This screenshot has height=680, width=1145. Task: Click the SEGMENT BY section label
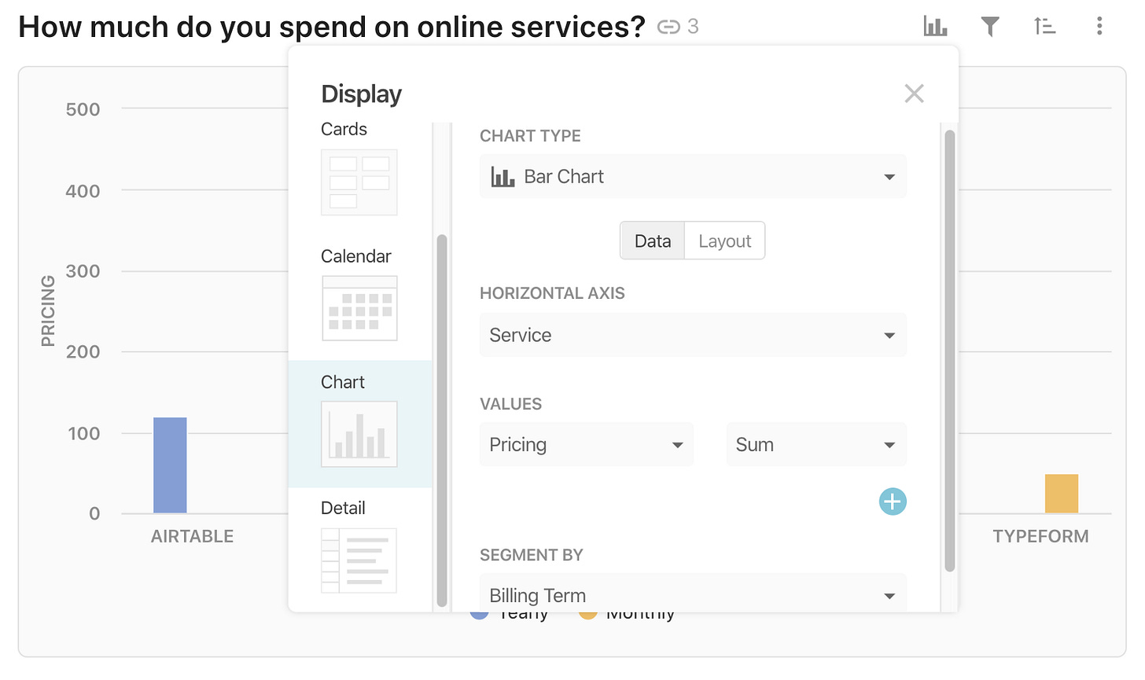pyautogui.click(x=532, y=555)
